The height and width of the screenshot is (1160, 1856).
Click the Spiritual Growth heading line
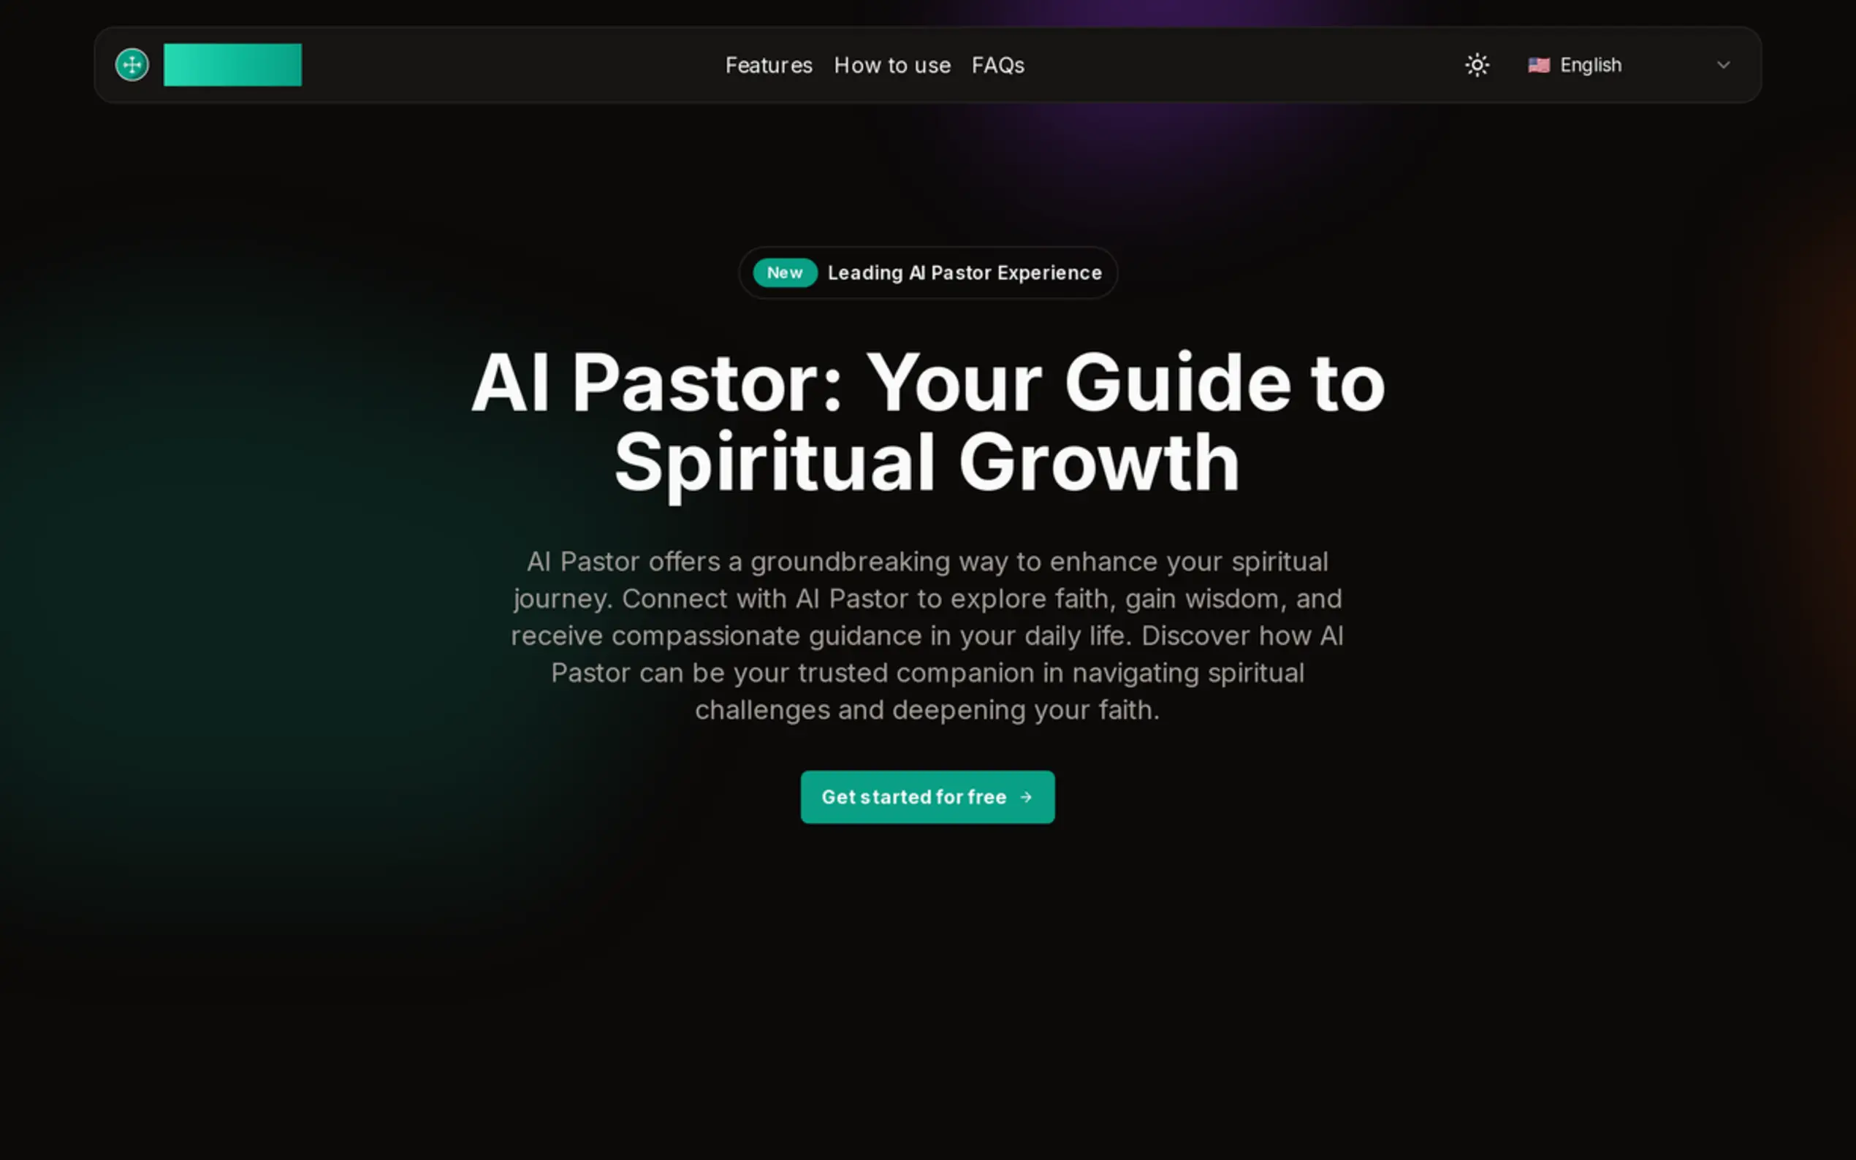coord(927,462)
